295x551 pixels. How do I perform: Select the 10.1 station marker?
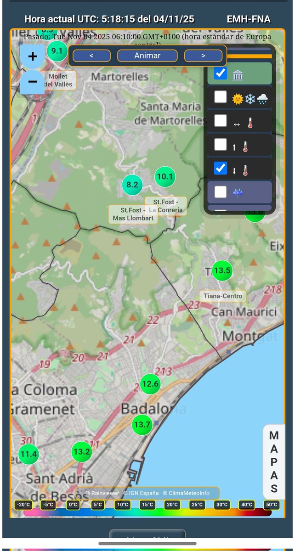[165, 176]
